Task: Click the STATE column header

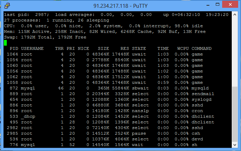Action: point(139,48)
